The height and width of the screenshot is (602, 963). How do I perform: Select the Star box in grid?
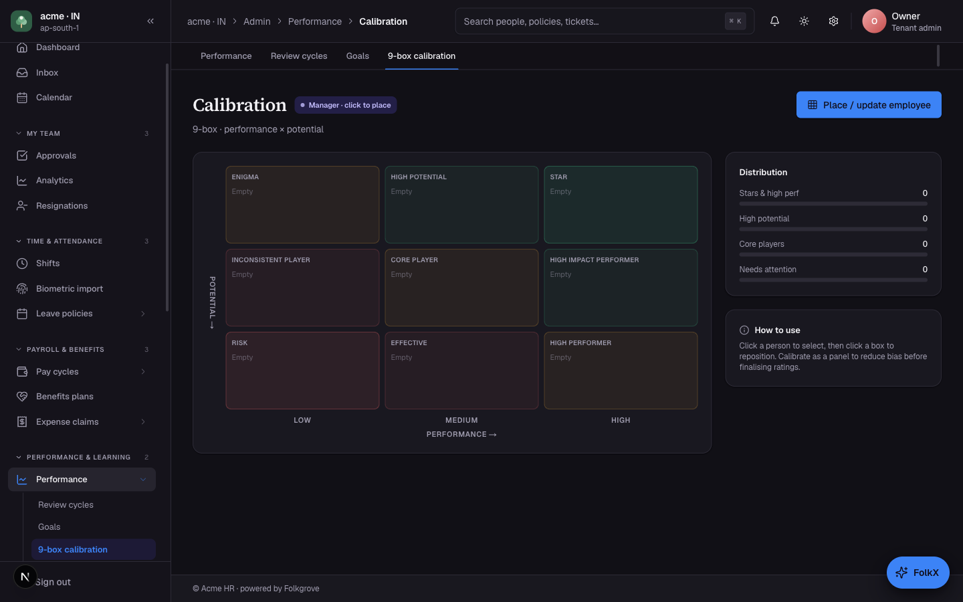(621, 205)
